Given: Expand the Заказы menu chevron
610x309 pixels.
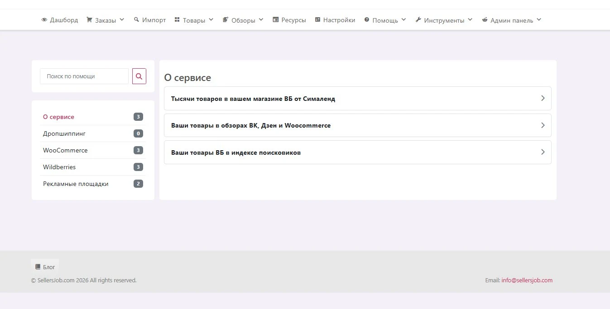Looking at the screenshot, I should (121, 20).
